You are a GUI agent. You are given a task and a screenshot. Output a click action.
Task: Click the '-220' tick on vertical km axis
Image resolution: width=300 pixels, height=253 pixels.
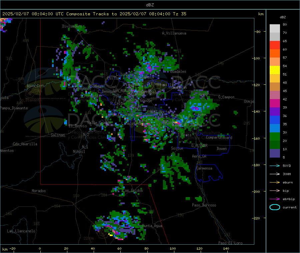click(x=256, y=218)
